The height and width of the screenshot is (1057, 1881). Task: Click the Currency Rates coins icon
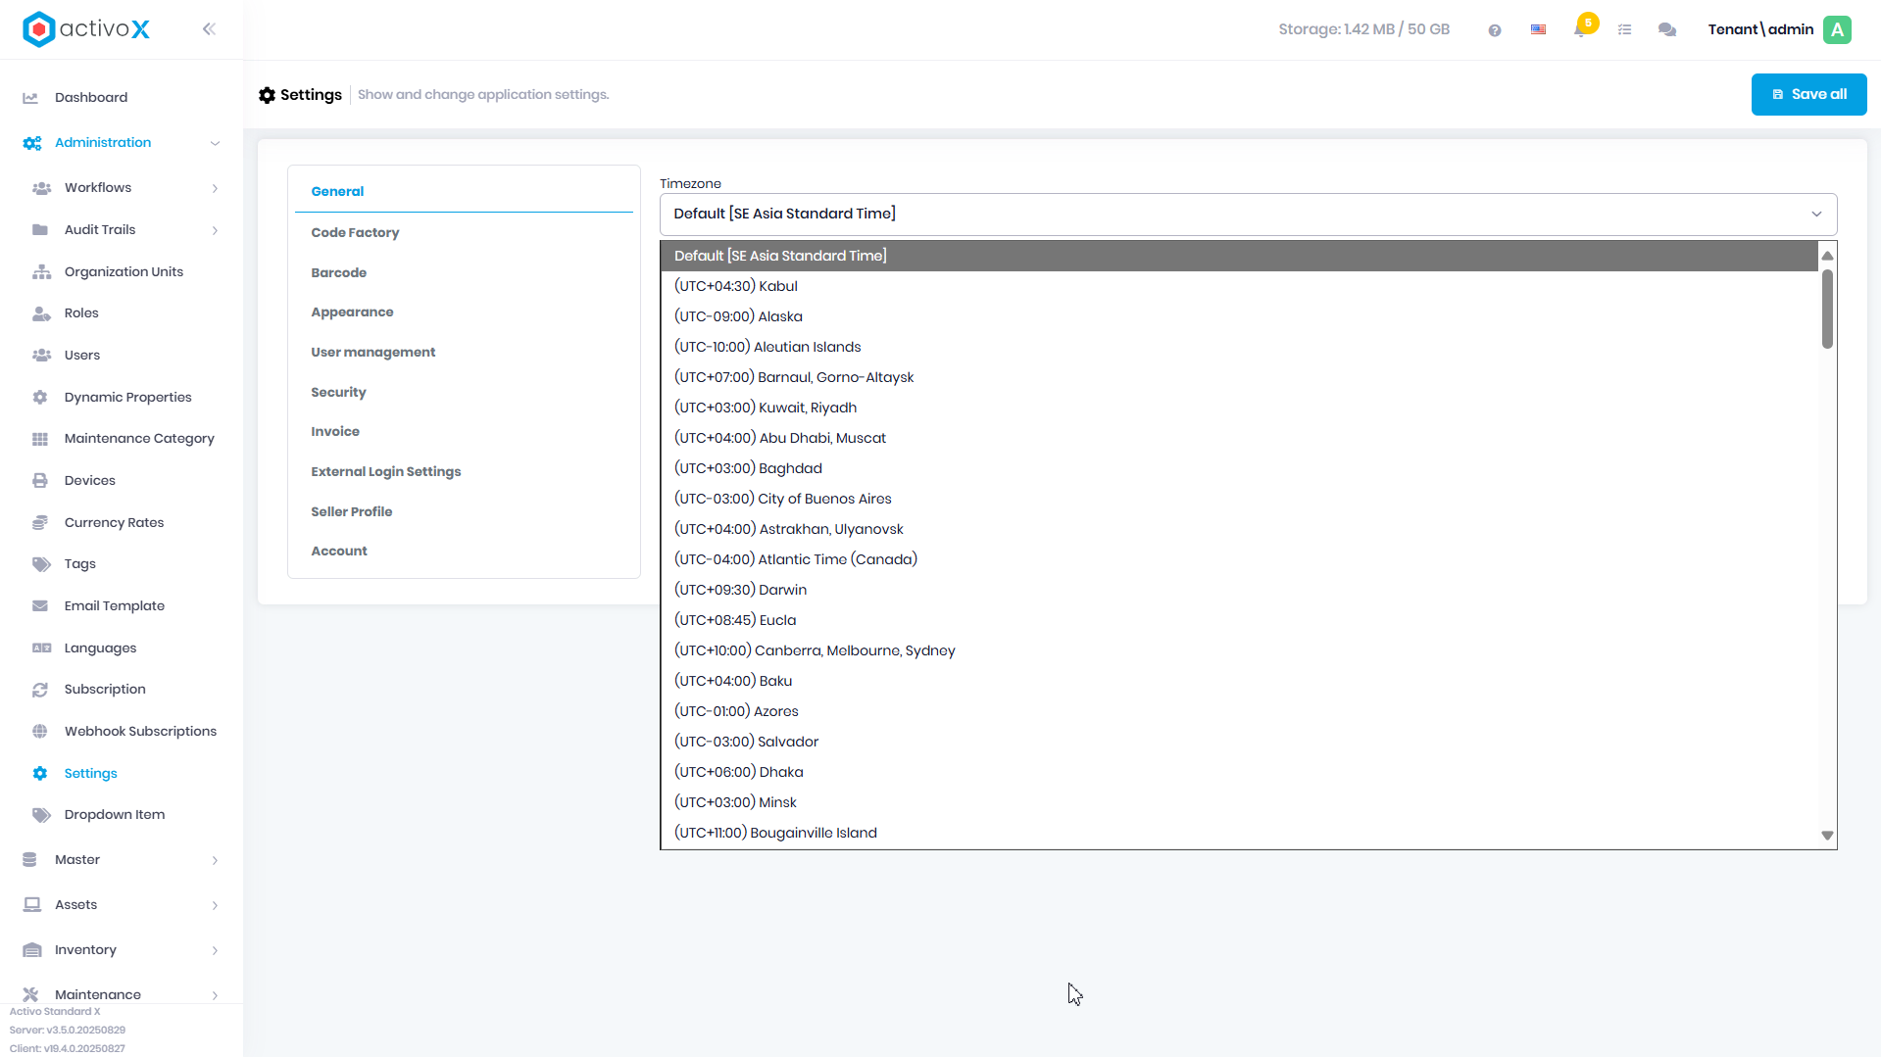[x=40, y=523]
